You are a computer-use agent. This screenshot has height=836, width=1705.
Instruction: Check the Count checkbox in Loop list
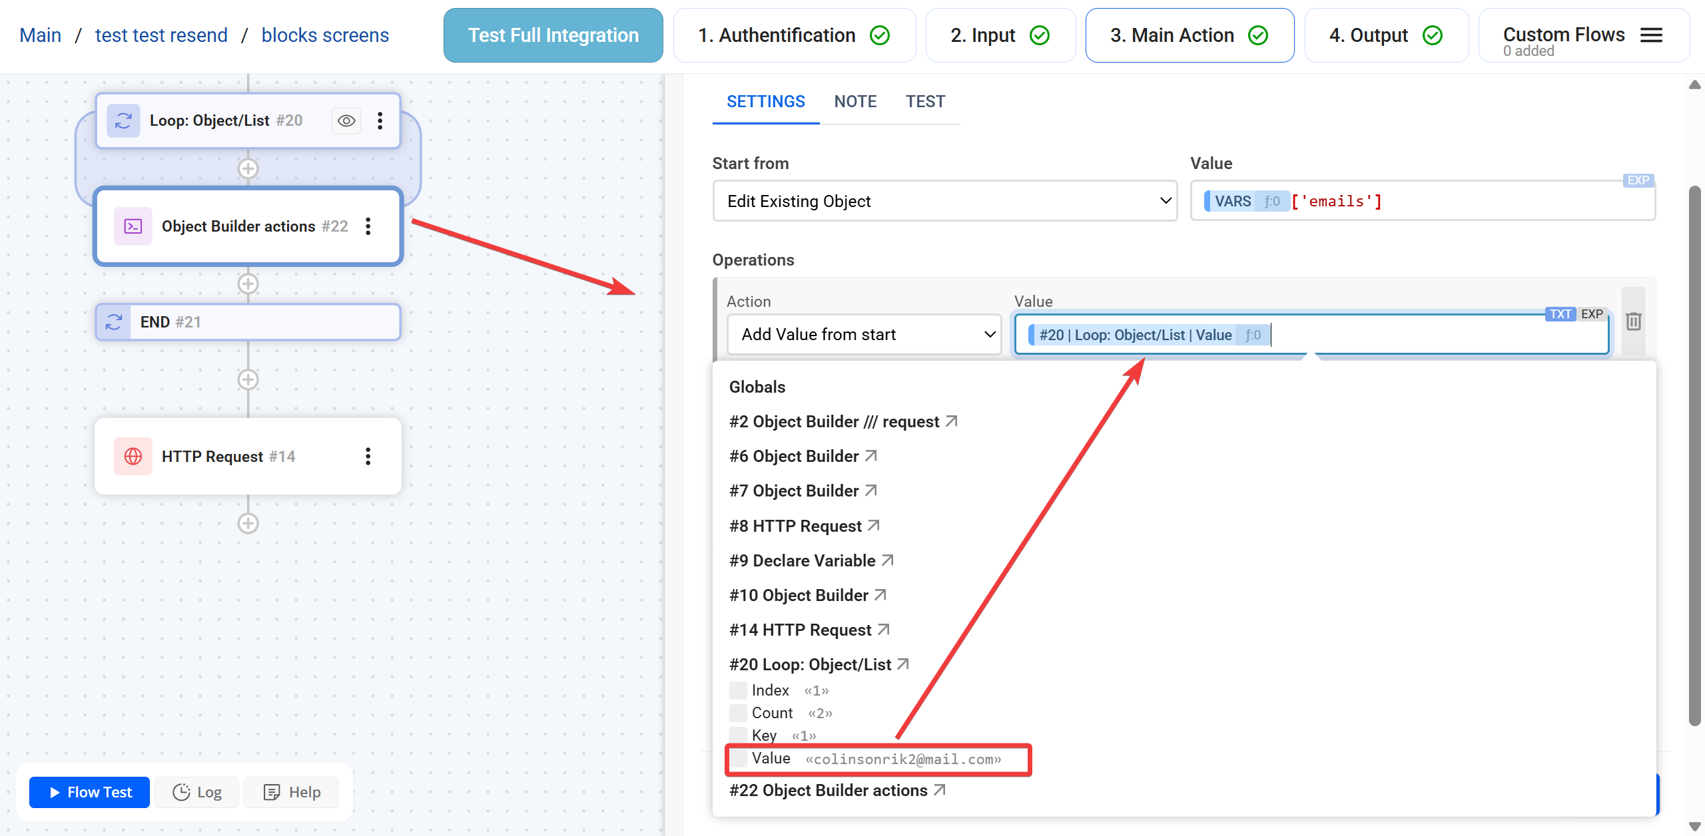coord(737,713)
